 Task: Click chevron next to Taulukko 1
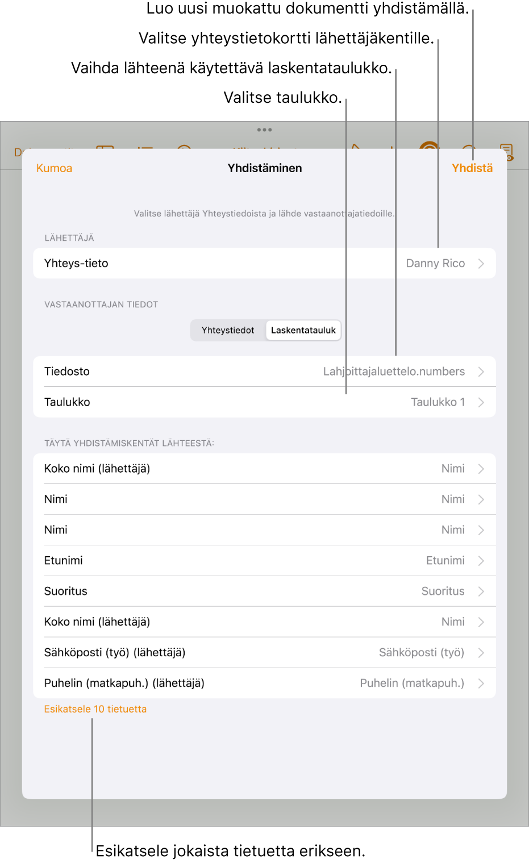[x=481, y=402]
